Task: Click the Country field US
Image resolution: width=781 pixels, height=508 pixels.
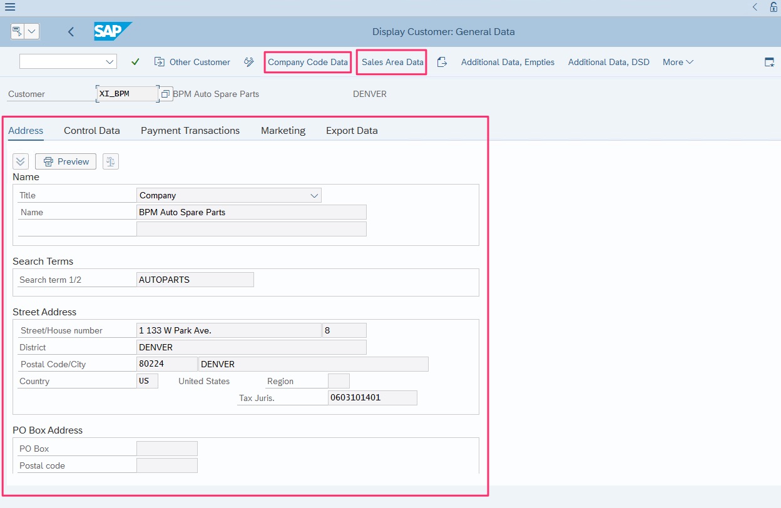Action: point(147,381)
